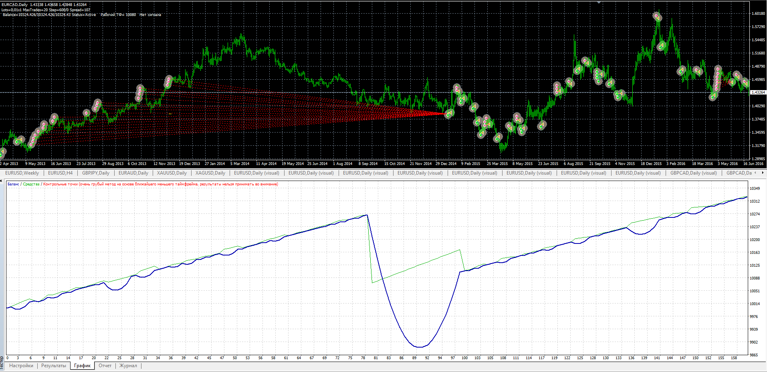Screen dimensions: 767x372
Task: Click the chart shift triangle marker on top edge
Action: [599, 2]
